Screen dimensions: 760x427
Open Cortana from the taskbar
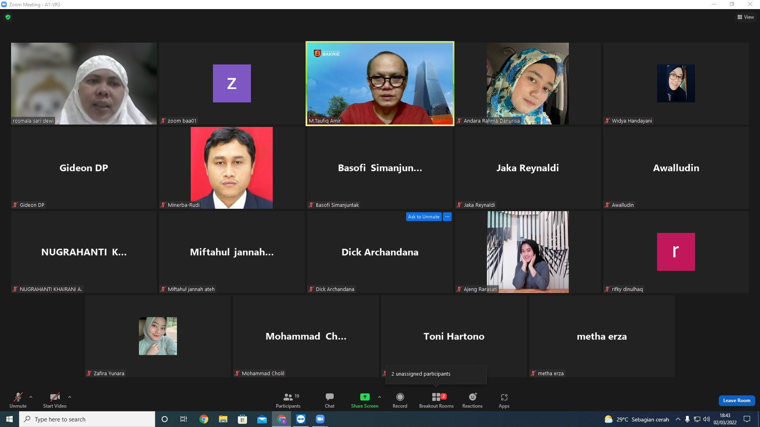coord(165,419)
